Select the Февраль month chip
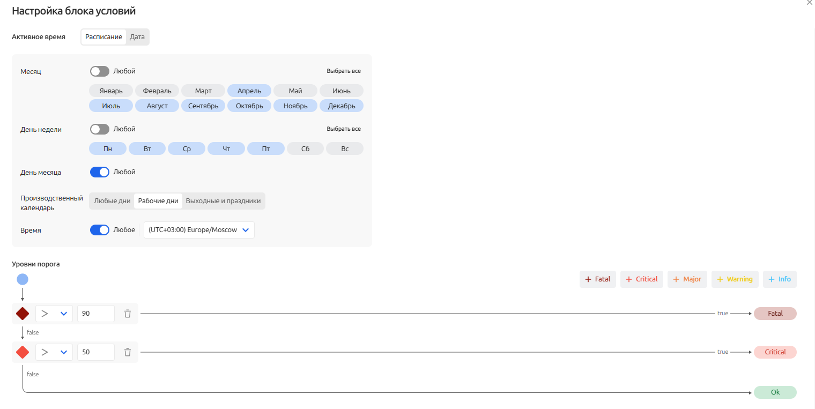This screenshot has height=409, width=815. [x=157, y=91]
